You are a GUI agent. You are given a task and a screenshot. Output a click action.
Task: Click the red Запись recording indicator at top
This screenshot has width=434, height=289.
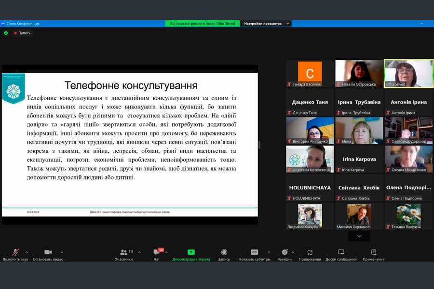[22, 33]
